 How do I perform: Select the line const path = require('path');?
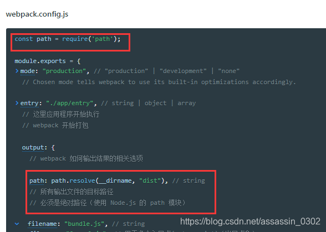[68, 39]
